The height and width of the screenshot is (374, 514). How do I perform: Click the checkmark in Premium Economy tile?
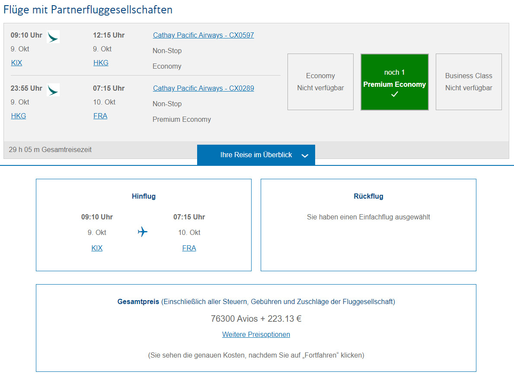(395, 94)
